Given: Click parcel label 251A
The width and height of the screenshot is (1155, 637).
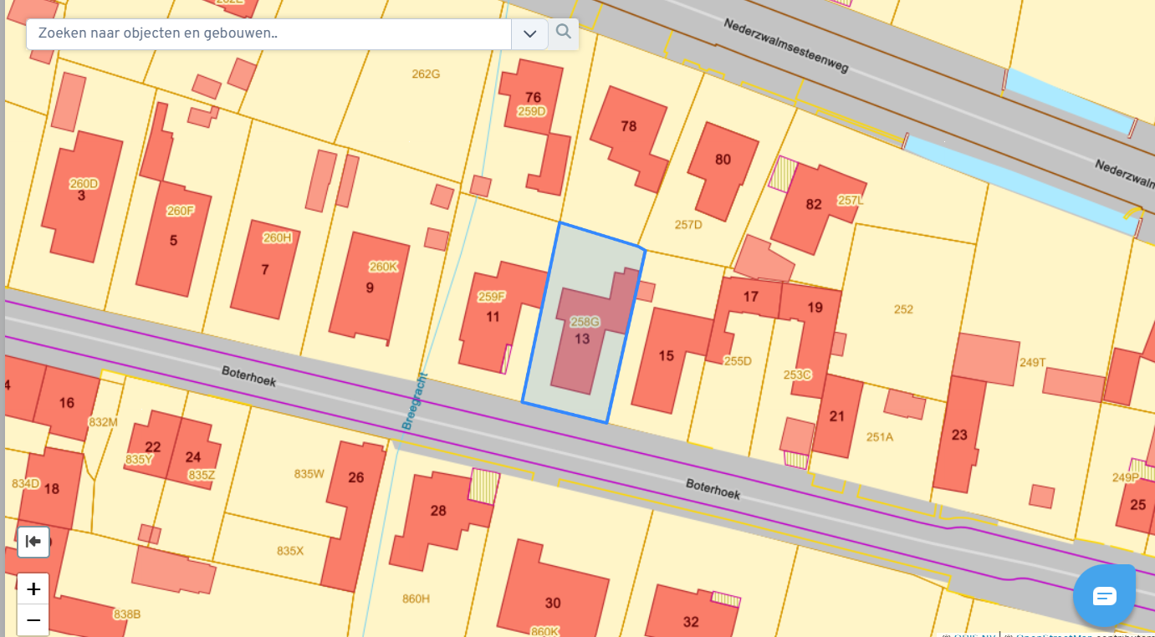Looking at the screenshot, I should (880, 437).
